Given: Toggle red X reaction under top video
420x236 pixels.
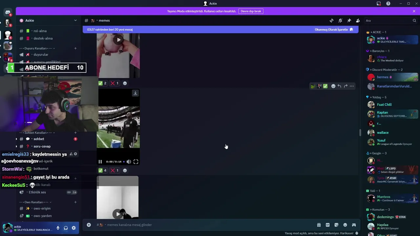Looking at the screenshot, I should click(115, 83).
